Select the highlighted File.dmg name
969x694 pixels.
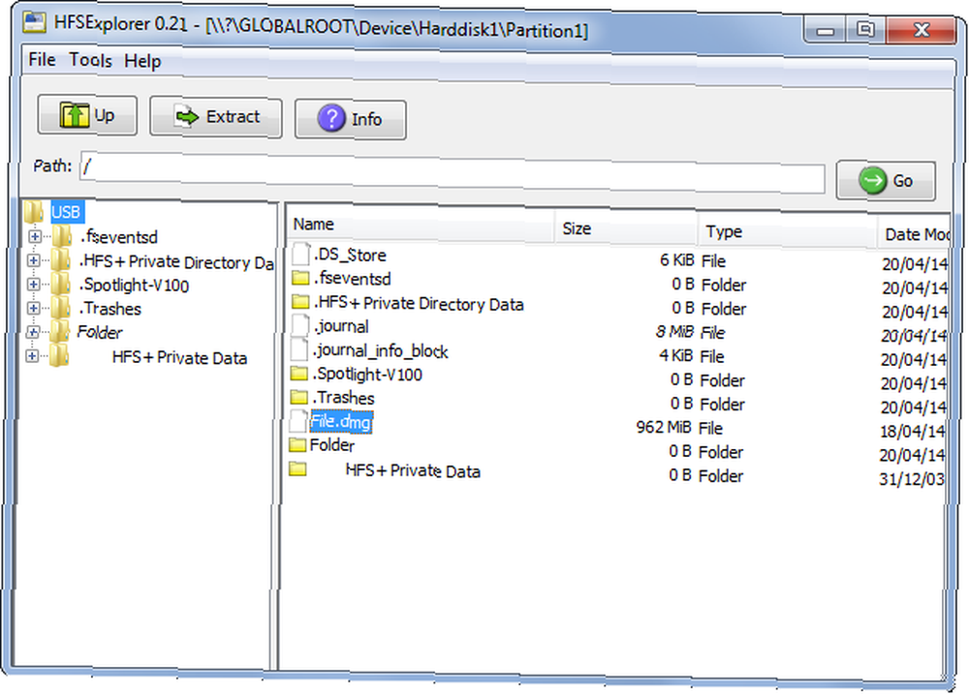point(341,422)
